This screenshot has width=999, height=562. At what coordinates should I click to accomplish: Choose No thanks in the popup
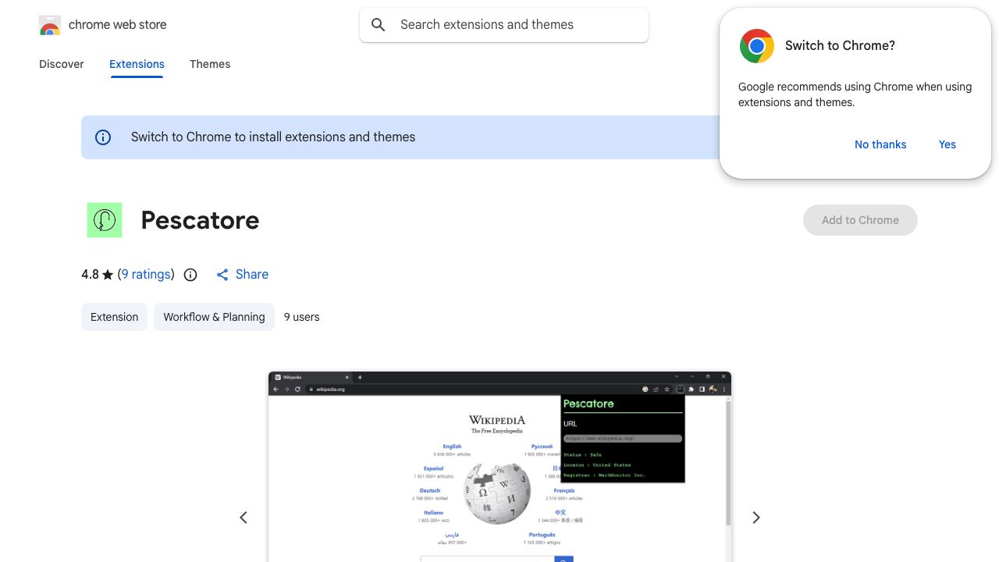click(880, 144)
